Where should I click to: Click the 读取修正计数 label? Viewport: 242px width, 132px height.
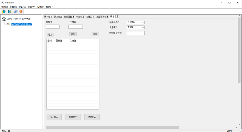(116, 33)
